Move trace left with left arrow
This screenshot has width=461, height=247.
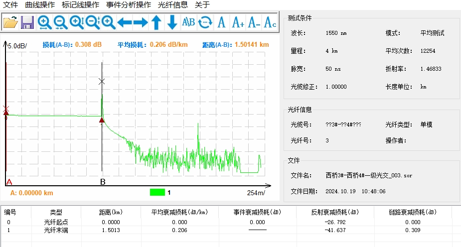click(x=125, y=22)
